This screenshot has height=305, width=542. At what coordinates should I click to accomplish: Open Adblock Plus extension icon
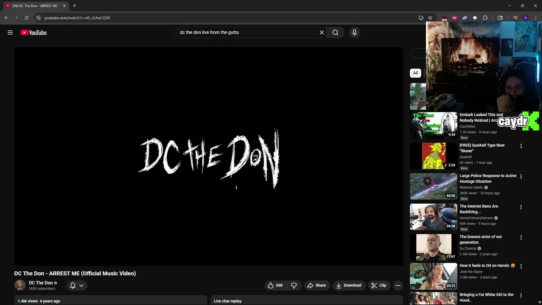(454, 18)
